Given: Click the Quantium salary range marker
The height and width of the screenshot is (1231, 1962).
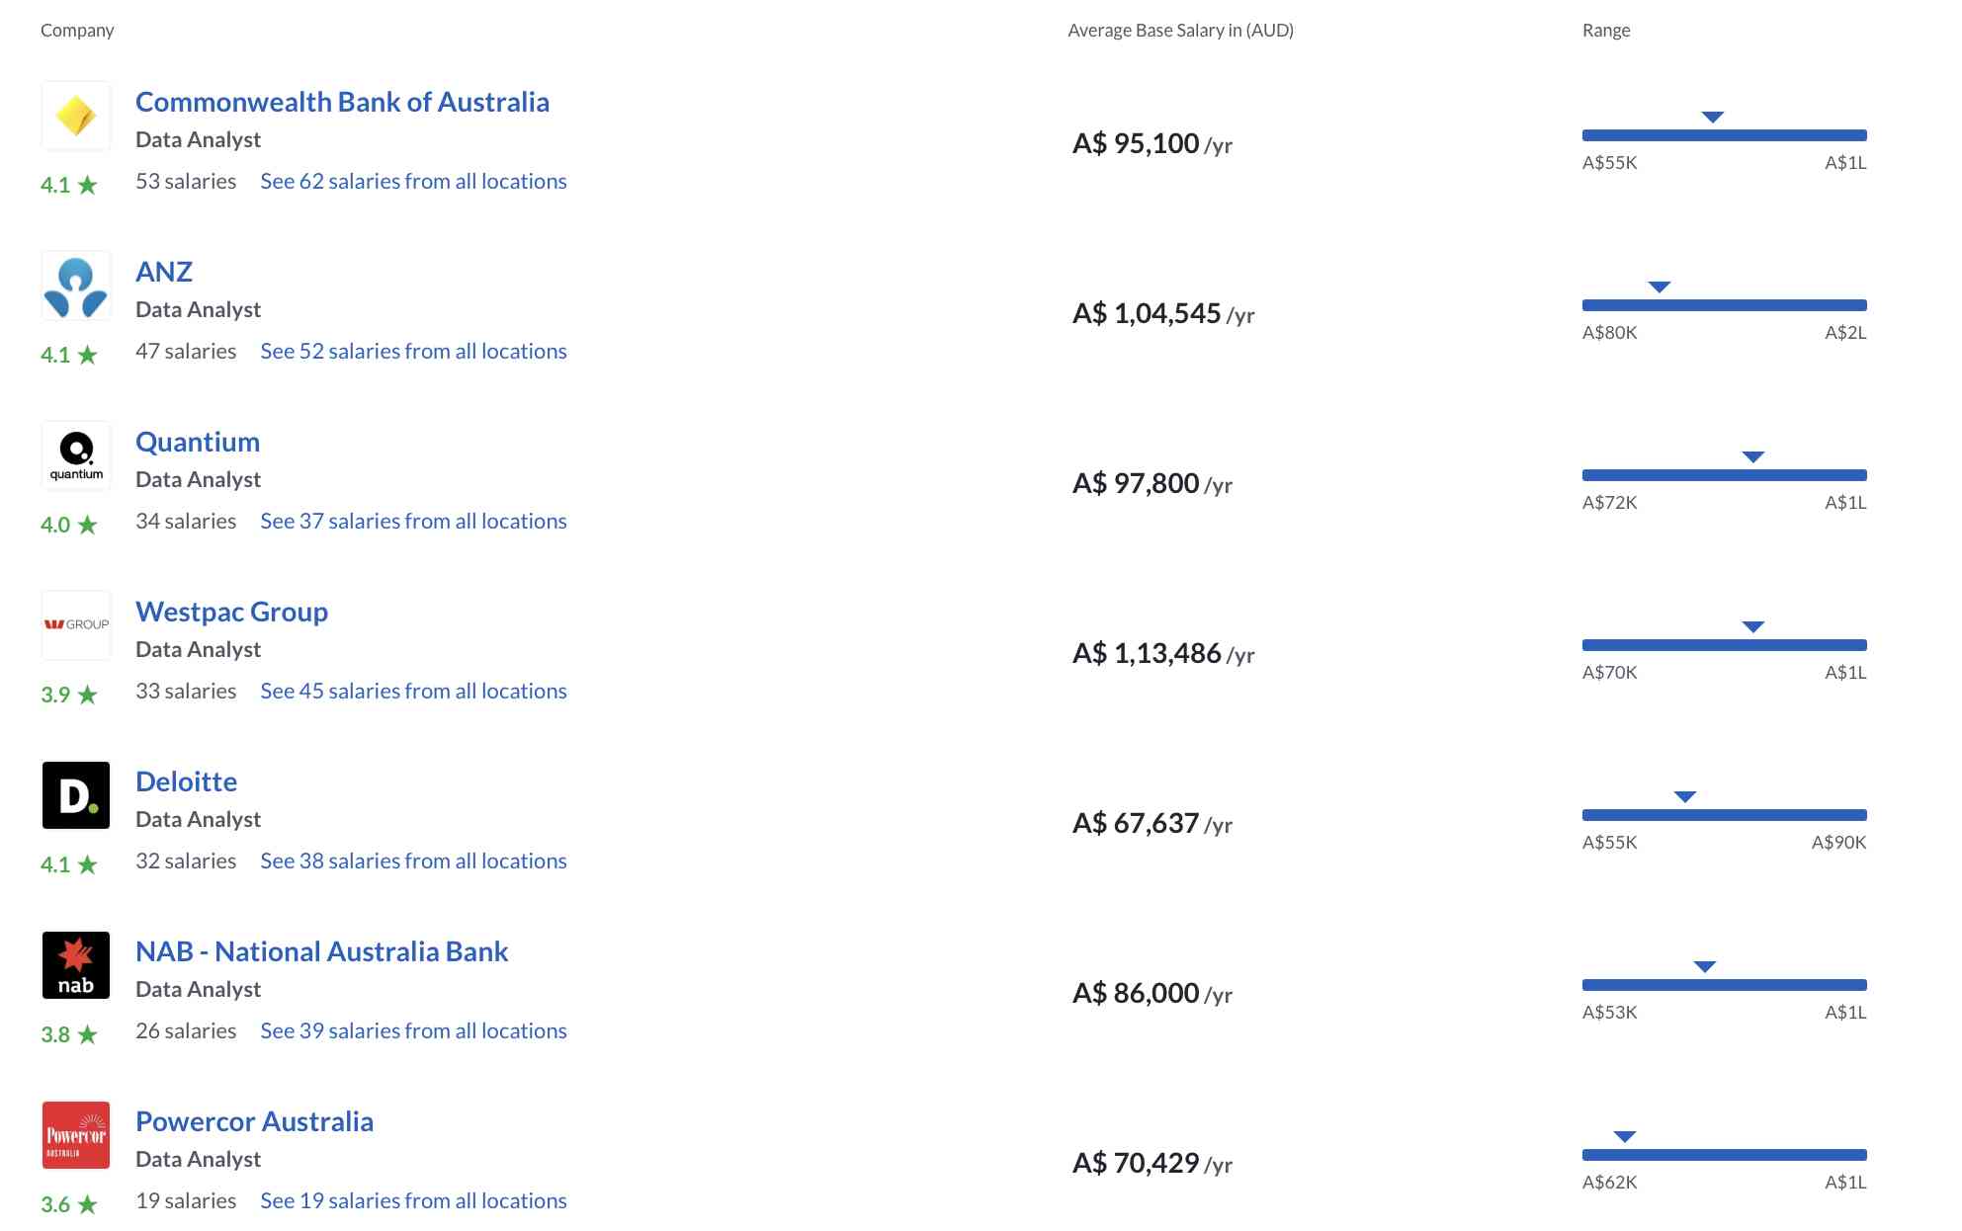Looking at the screenshot, I should [x=1751, y=456].
